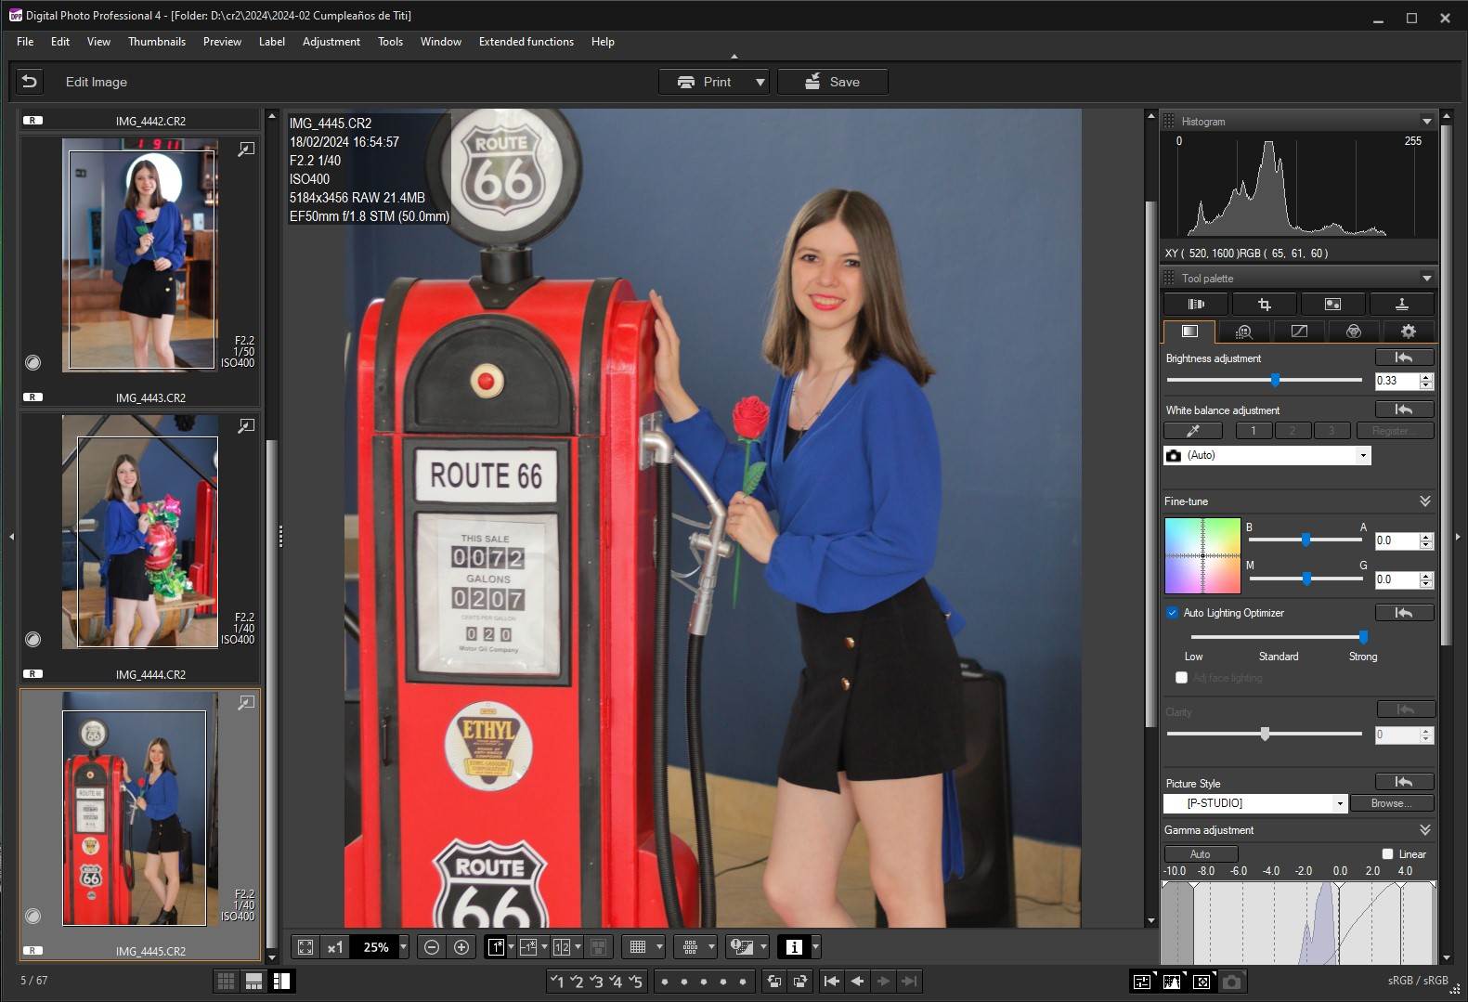The height and width of the screenshot is (1002, 1468).
Task: Open the Thumbnails menu
Action: tap(157, 42)
